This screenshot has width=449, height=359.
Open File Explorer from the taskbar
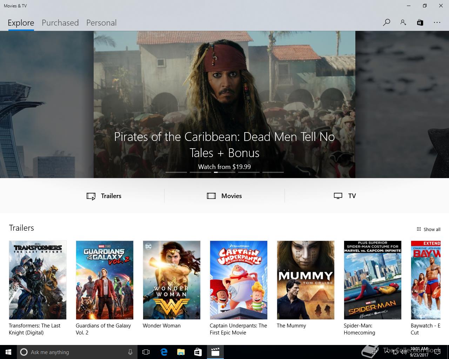point(181,352)
